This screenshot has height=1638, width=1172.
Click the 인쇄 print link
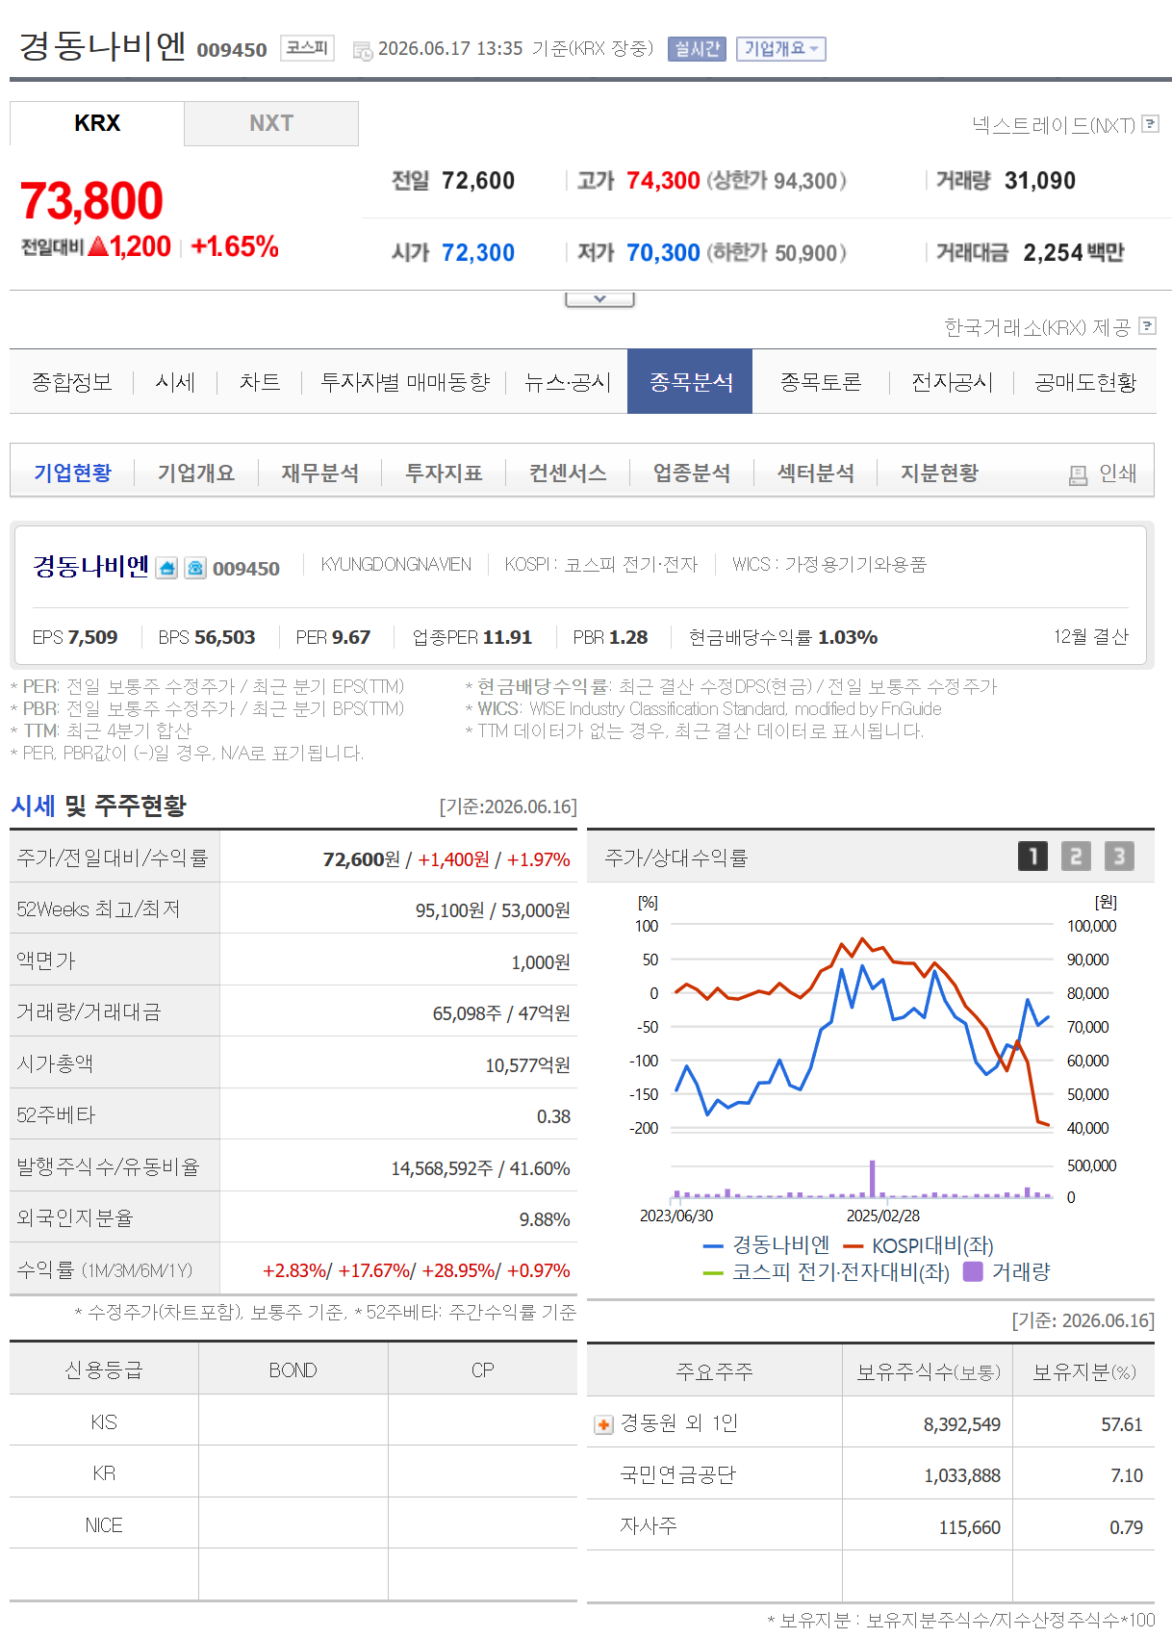(1118, 473)
